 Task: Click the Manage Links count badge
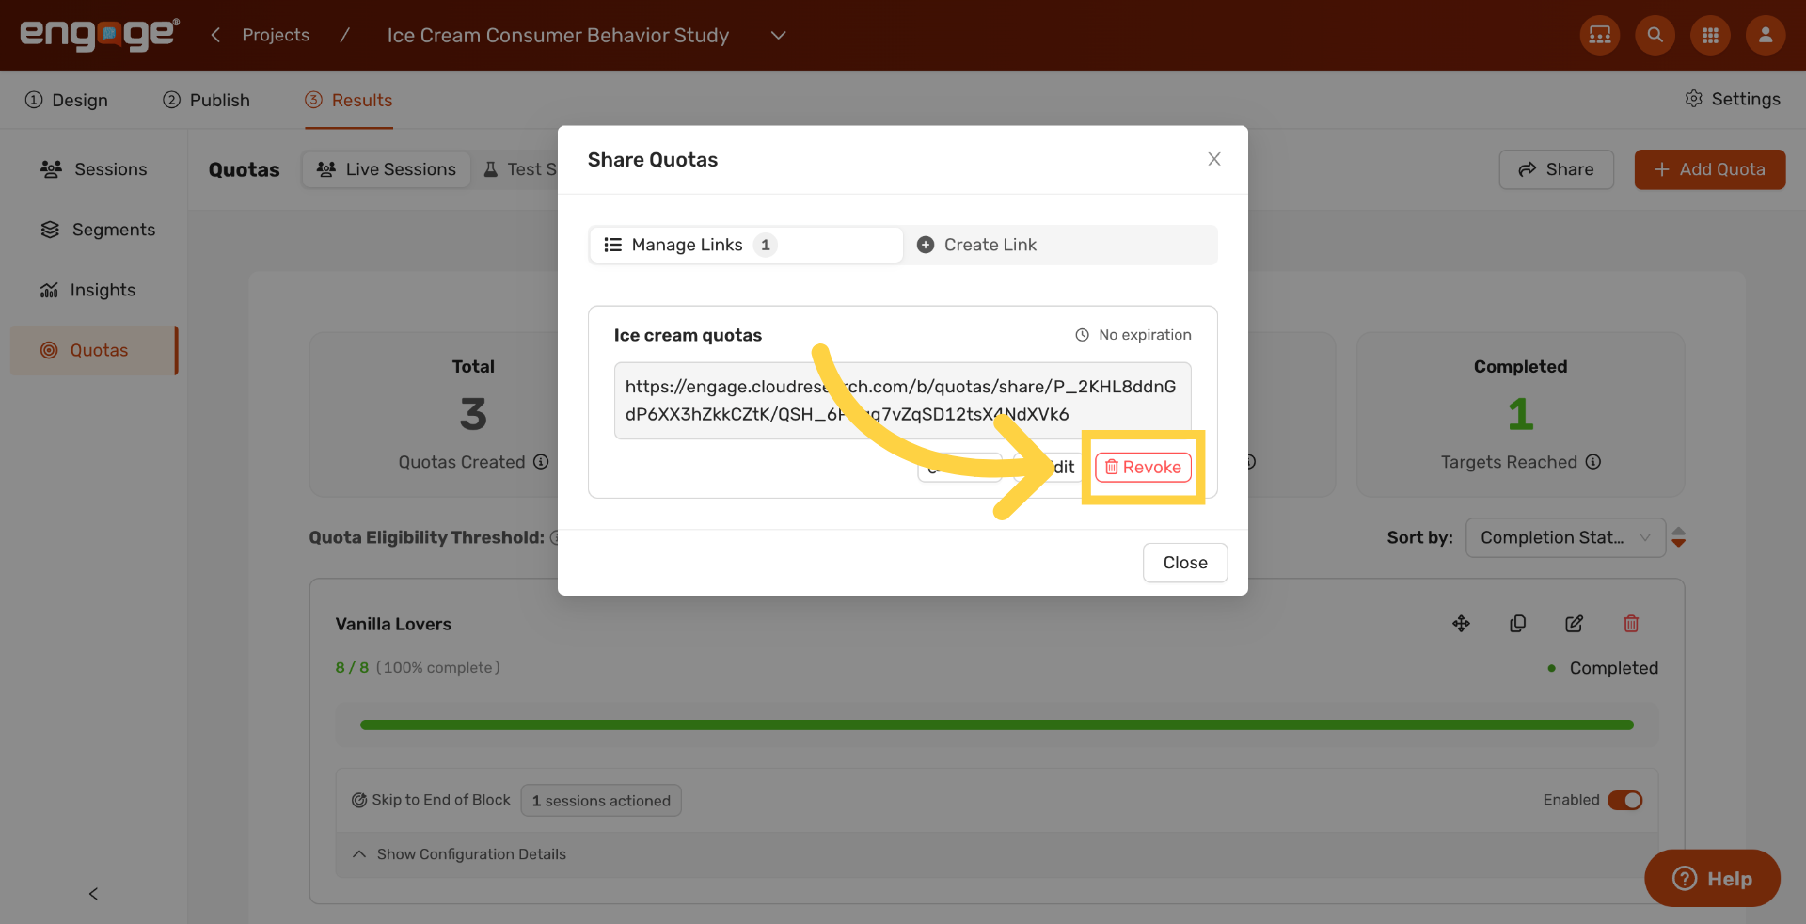766,245
